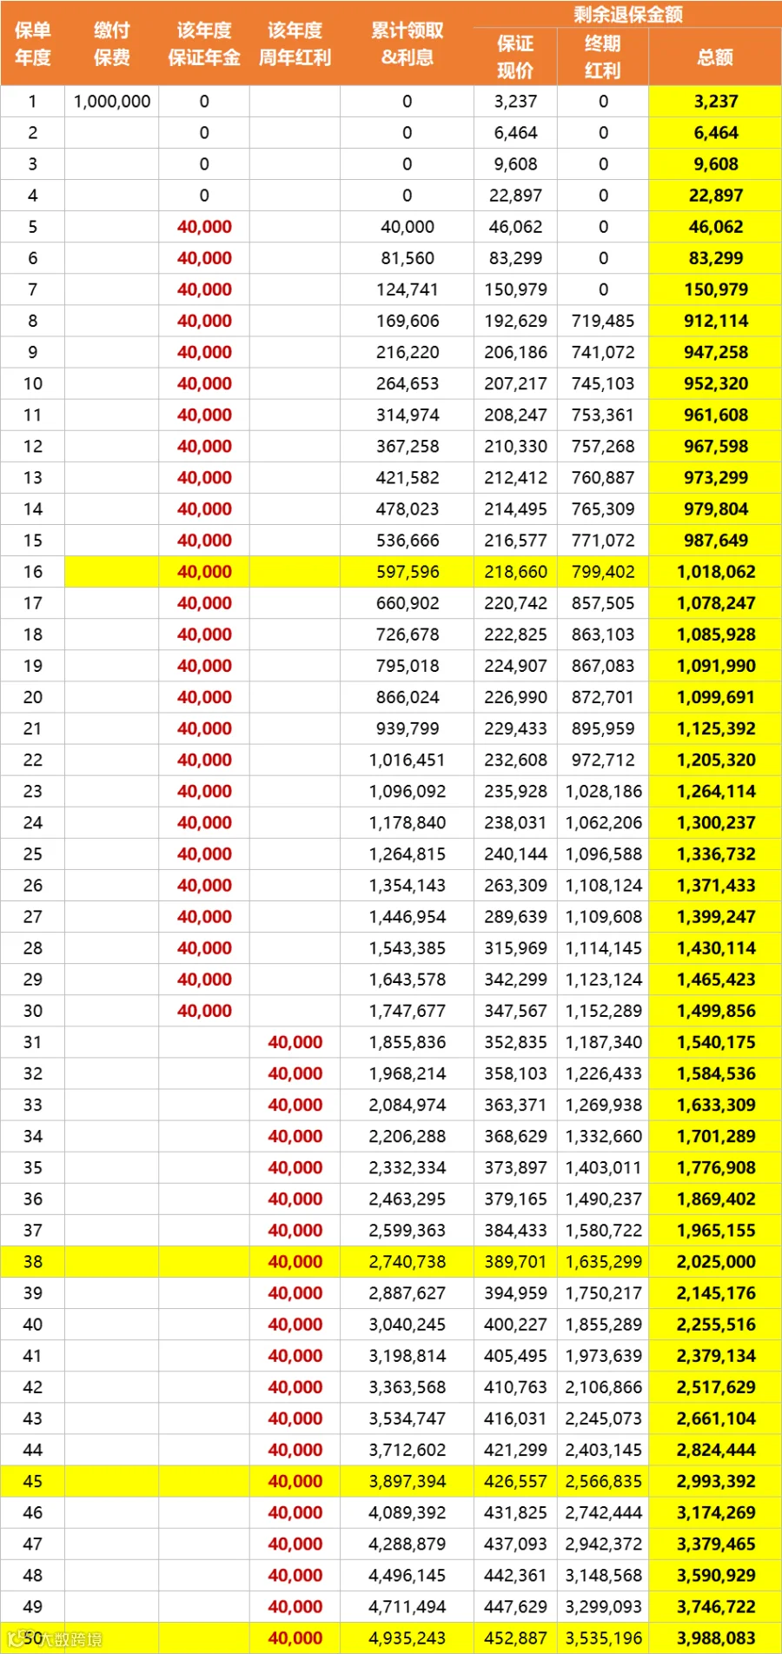Click the 剩余退保金额 group header

627,15
